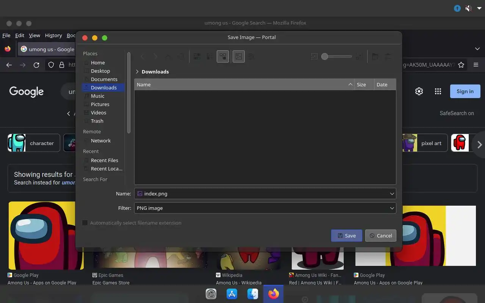Click the icon size zoom slider handle
485x303 pixels.
pyautogui.click(x=325, y=56)
